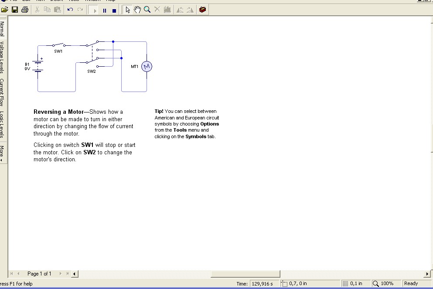
Task: Select the arrow pointer tool
Action: tap(128, 10)
